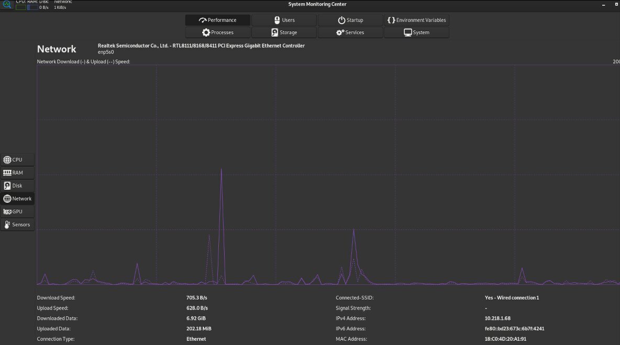The height and width of the screenshot is (345, 620).
Task: Switch to the System tab
Action: (416, 32)
